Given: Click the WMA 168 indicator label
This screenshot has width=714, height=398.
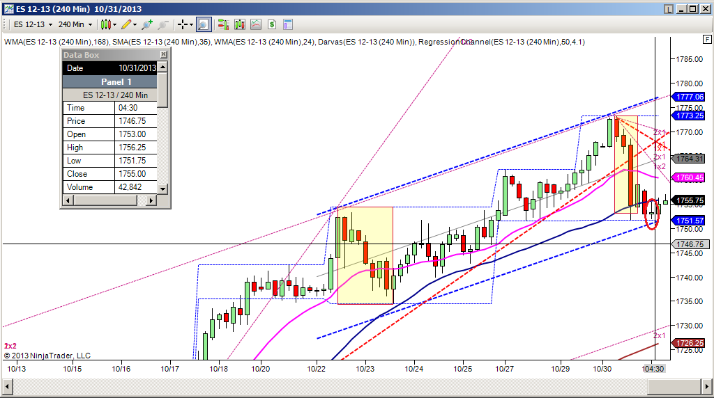Looking at the screenshot, I should point(57,42).
